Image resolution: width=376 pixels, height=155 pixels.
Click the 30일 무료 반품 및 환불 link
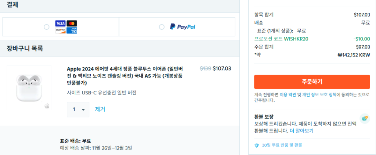pos(282,145)
